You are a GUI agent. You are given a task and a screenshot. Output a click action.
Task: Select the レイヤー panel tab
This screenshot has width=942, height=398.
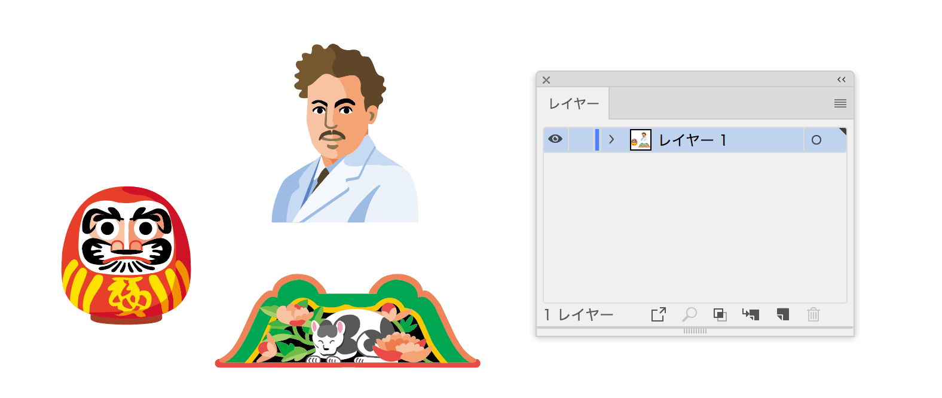tap(573, 104)
